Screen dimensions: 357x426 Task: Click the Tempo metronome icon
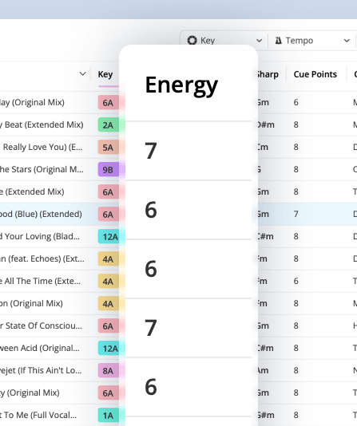click(x=278, y=41)
